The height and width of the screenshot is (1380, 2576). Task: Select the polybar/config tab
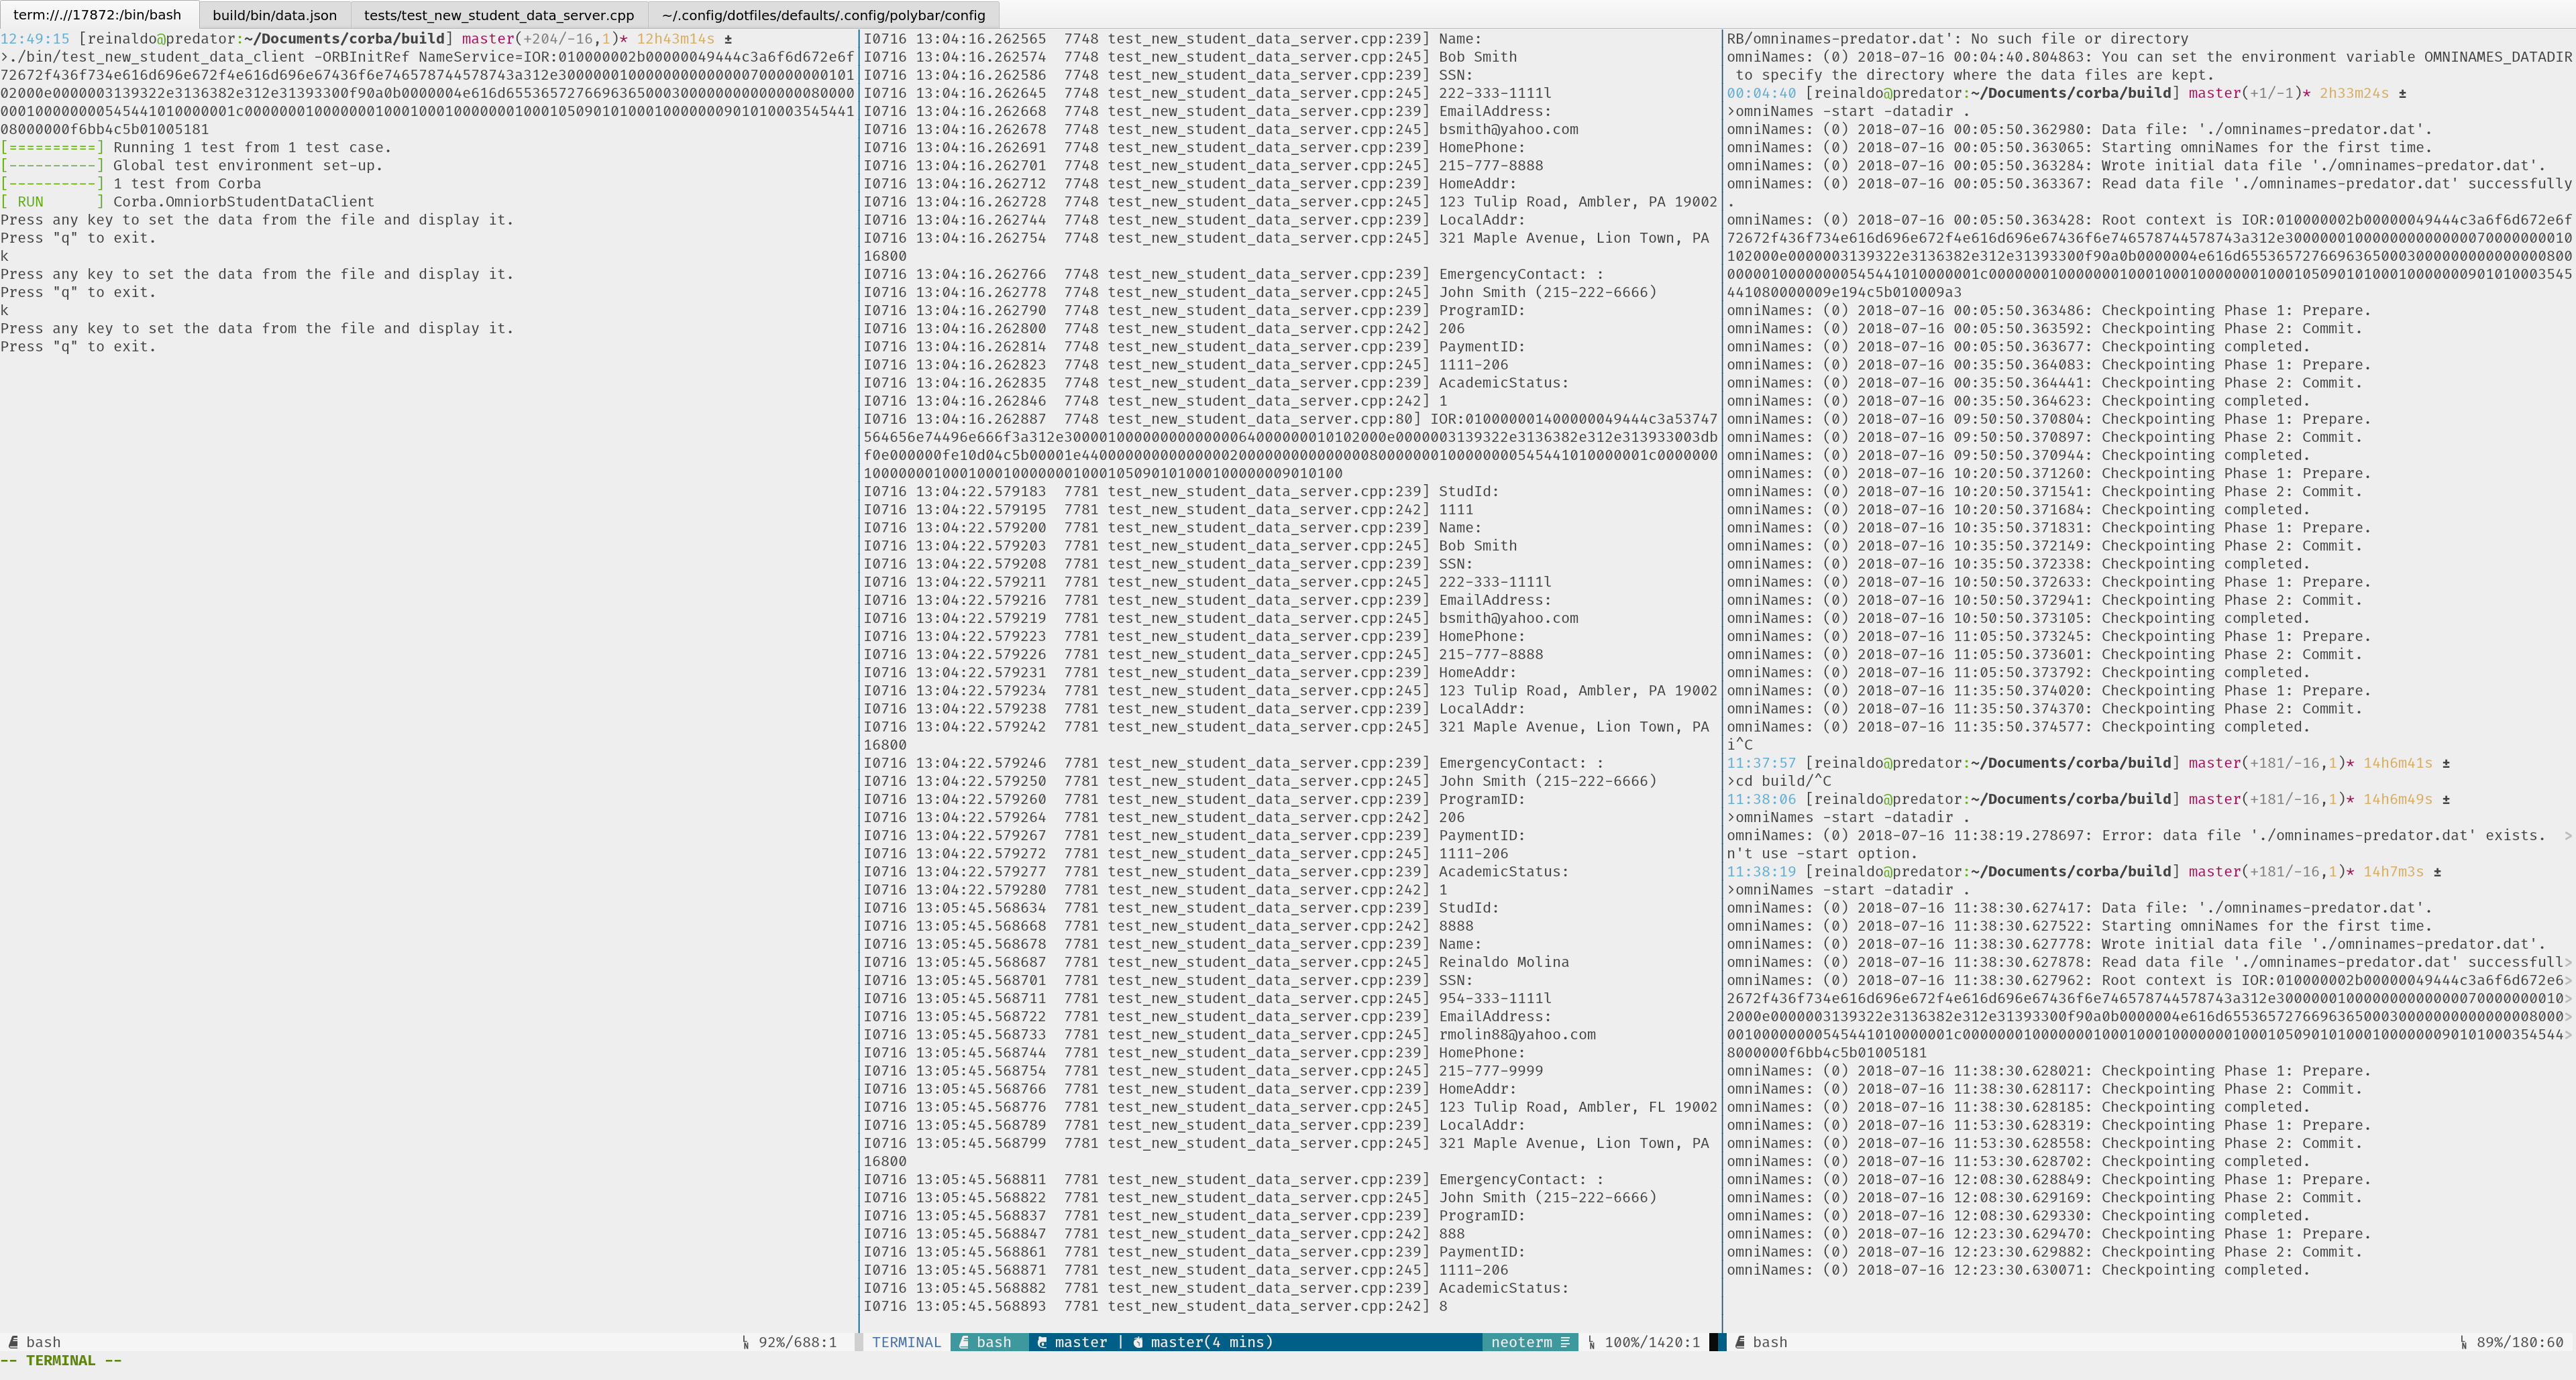click(x=822, y=15)
